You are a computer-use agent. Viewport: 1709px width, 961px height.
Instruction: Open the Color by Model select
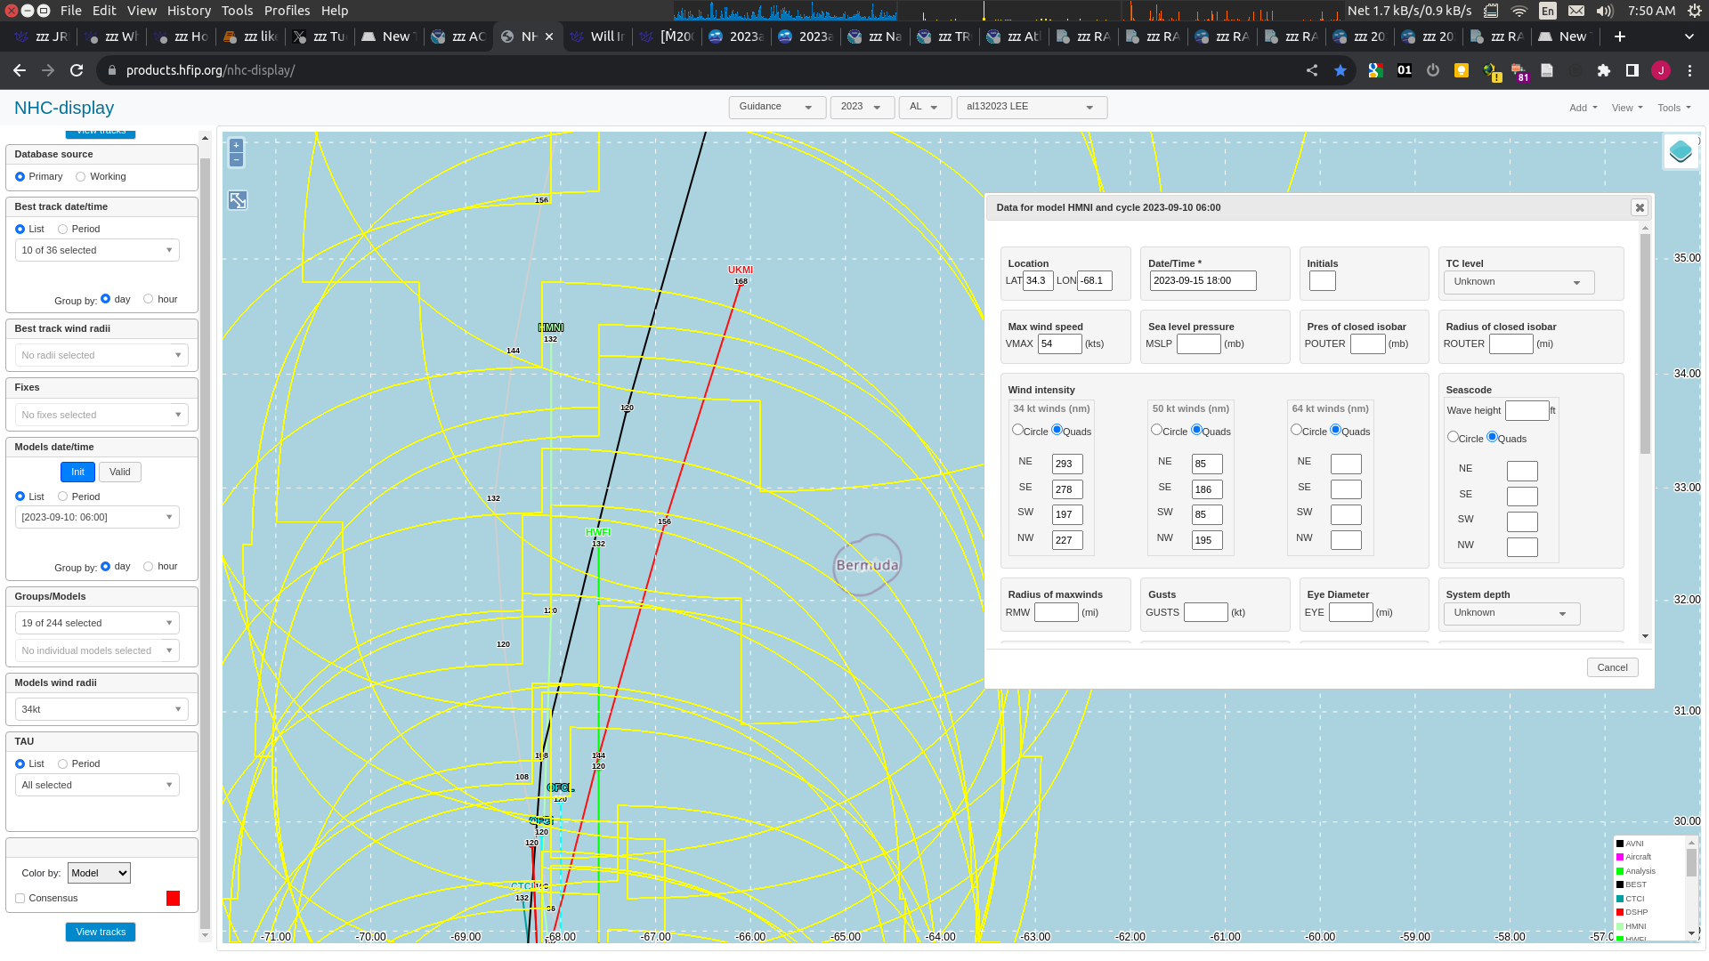point(99,873)
